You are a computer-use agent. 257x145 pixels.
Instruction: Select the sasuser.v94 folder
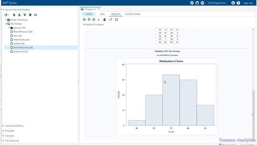(19, 28)
